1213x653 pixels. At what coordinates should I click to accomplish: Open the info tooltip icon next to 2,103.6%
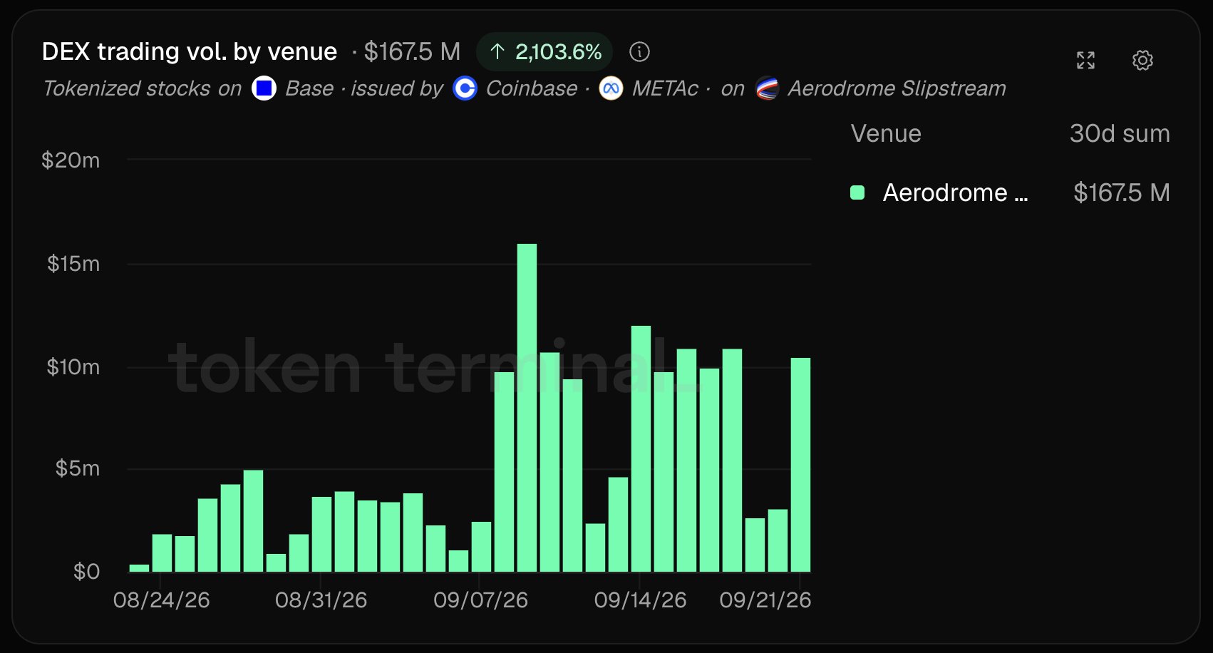click(x=639, y=52)
